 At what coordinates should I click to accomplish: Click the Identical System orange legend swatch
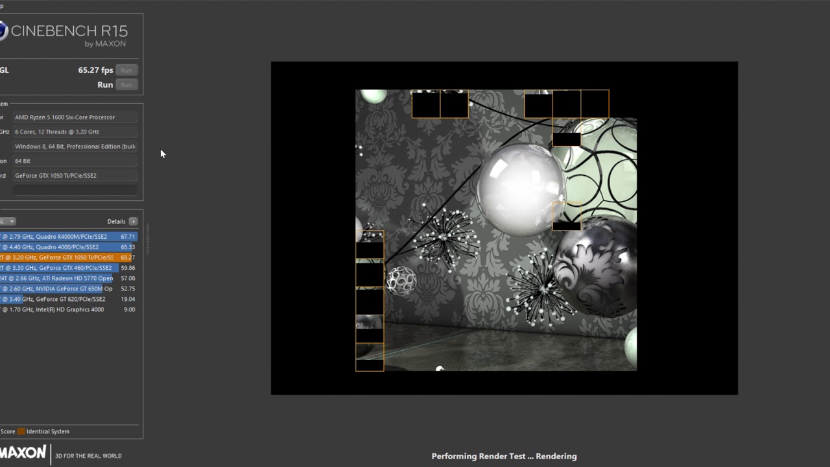(x=21, y=431)
